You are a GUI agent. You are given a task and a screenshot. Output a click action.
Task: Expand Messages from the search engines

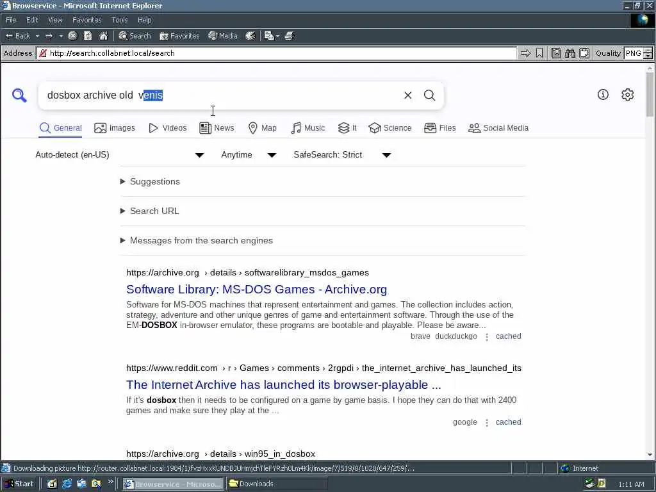click(x=197, y=241)
